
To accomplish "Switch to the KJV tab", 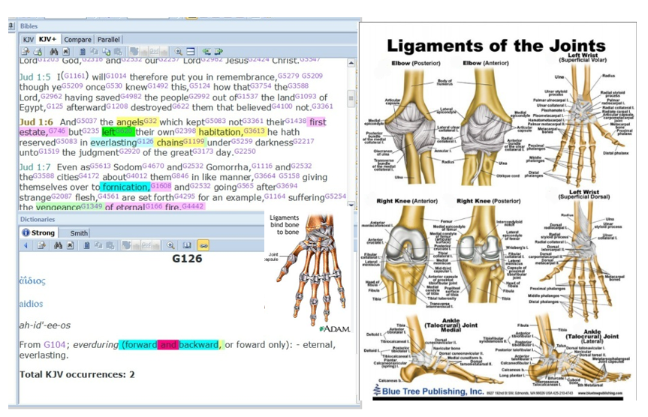I will point(28,39).
